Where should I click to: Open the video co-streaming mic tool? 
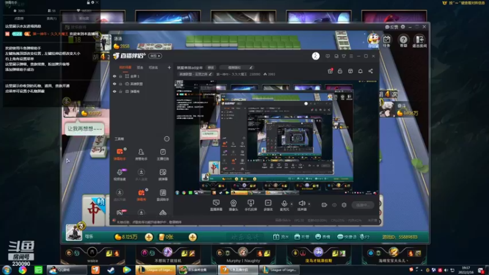(x=120, y=175)
